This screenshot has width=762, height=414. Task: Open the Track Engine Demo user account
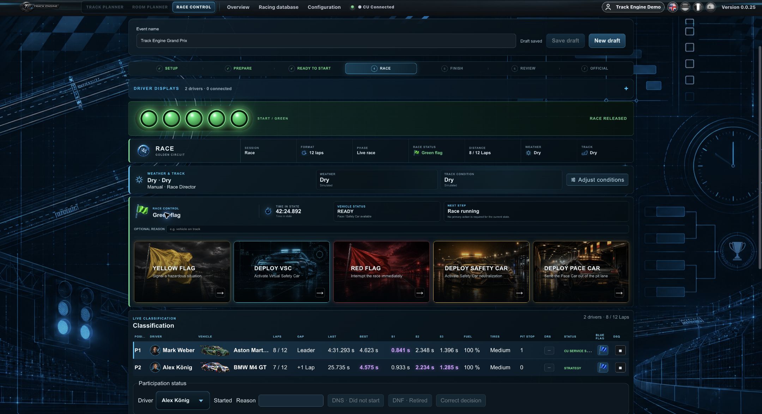pyautogui.click(x=633, y=7)
